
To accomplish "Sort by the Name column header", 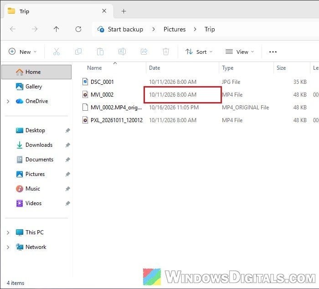I will tap(94, 68).
